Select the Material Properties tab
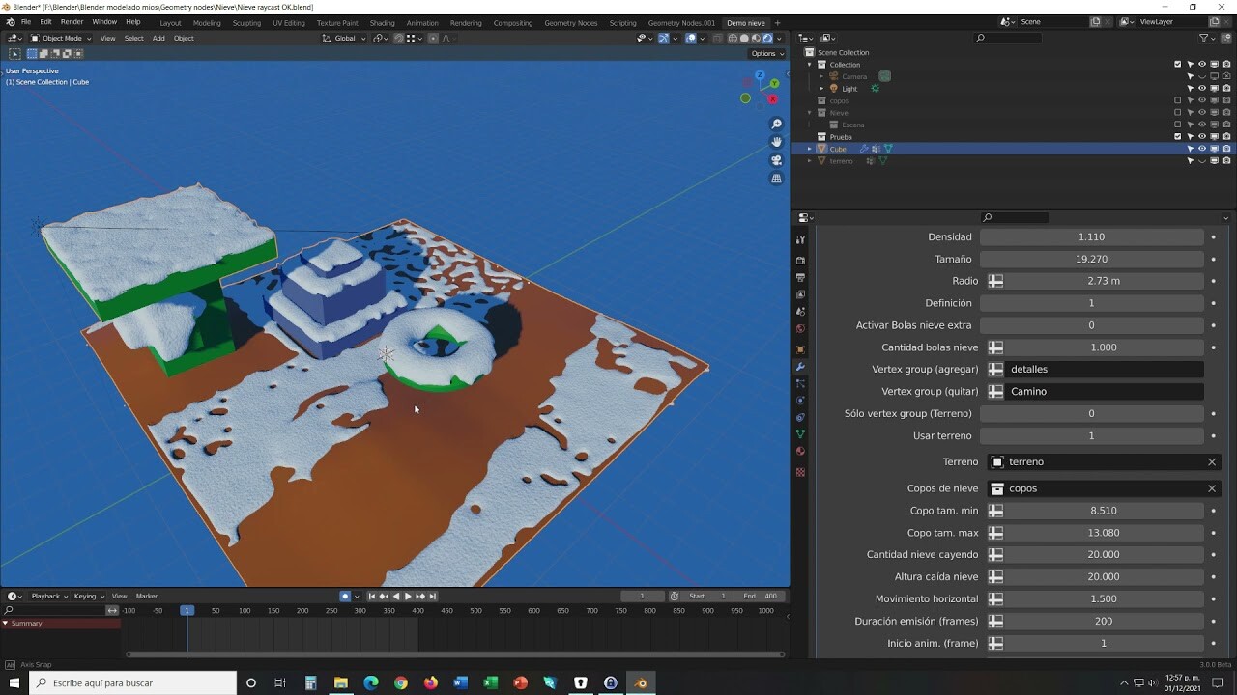 click(x=800, y=450)
